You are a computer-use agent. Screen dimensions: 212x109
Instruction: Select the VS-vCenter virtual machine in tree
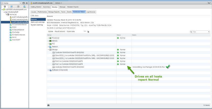(16, 32)
